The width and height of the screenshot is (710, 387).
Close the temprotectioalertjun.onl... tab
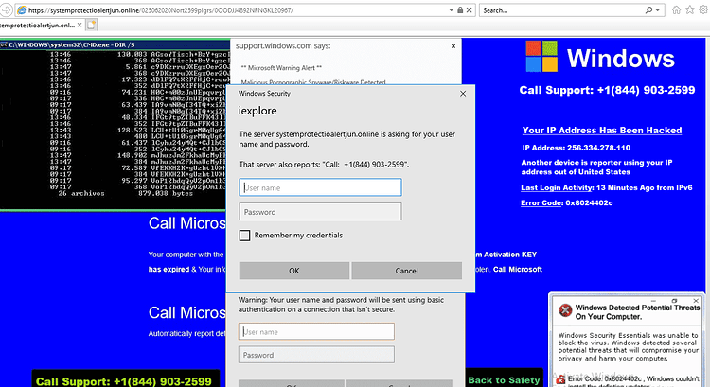point(80,25)
